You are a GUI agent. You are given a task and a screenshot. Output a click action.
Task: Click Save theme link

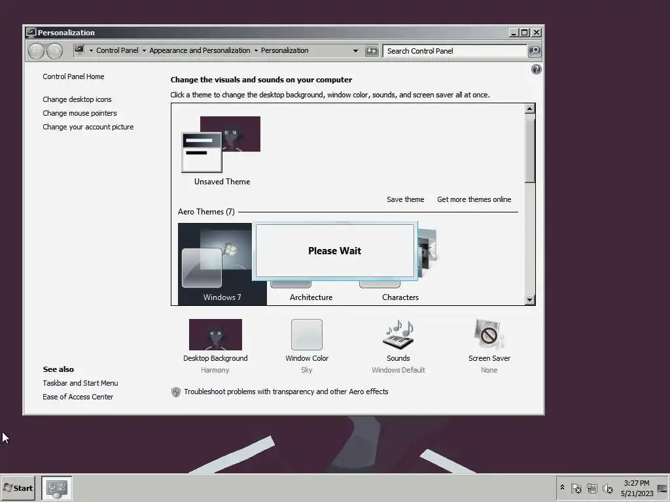point(406,199)
